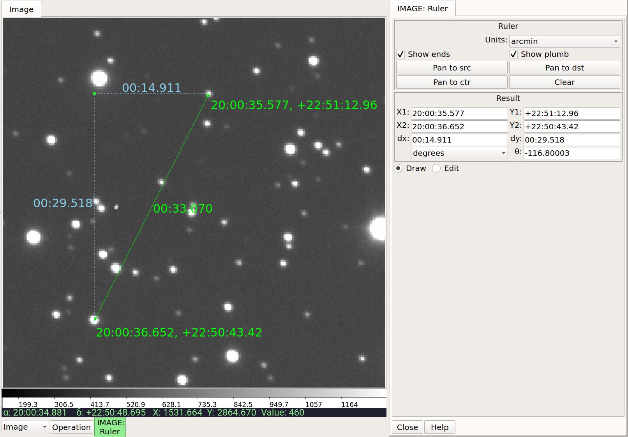
Task: Click the Pan to ctr button
Action: point(452,82)
